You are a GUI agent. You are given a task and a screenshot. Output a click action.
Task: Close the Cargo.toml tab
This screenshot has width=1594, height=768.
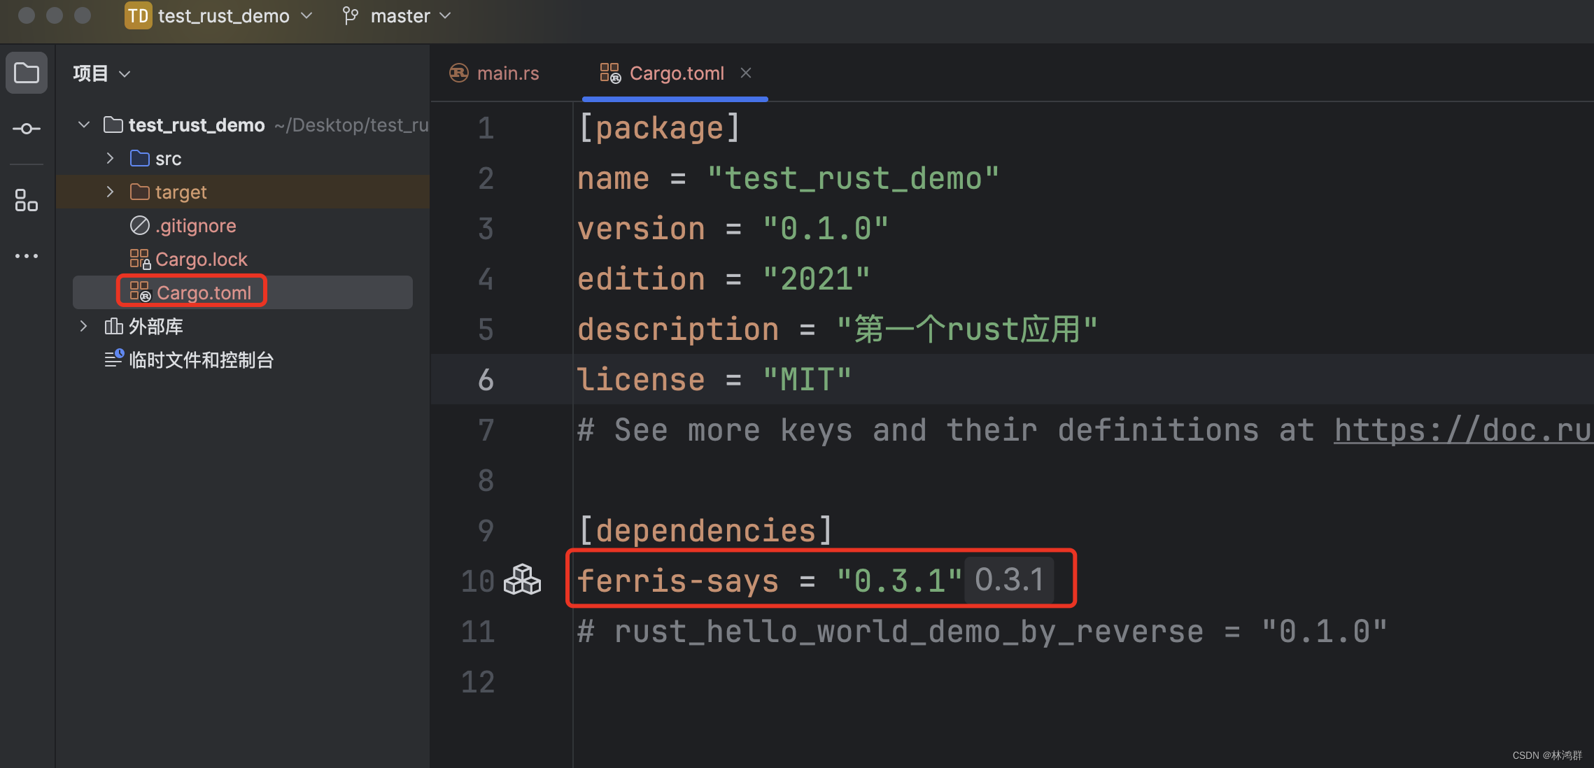click(746, 73)
